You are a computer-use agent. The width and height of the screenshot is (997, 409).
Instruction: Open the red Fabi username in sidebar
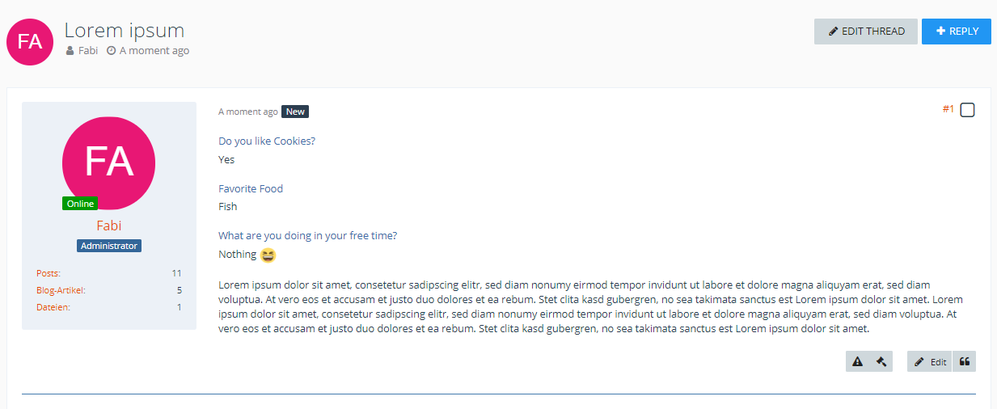(109, 226)
